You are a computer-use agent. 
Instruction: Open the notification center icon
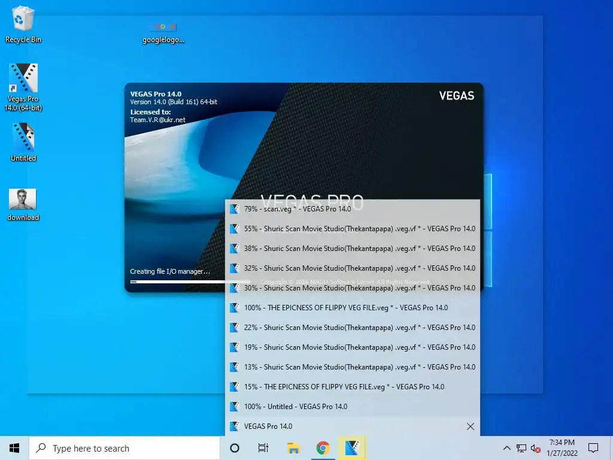pos(593,448)
